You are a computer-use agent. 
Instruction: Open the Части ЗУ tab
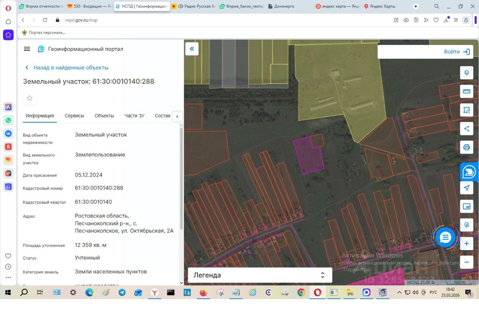point(134,116)
